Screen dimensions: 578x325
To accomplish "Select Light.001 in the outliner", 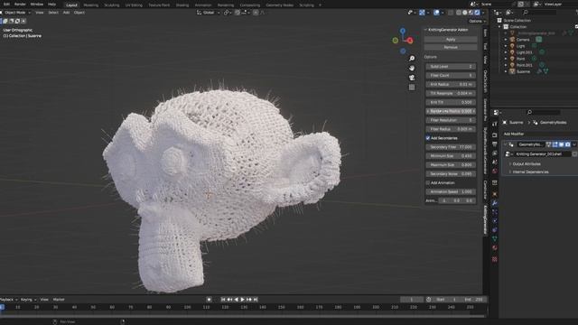I will pos(524,52).
